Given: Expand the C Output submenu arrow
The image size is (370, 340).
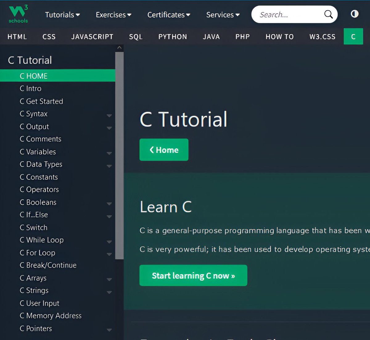Looking at the screenshot, I should pyautogui.click(x=109, y=128).
